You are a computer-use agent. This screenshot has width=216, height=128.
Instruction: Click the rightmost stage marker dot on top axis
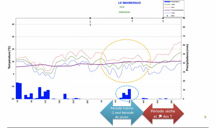click(163, 18)
